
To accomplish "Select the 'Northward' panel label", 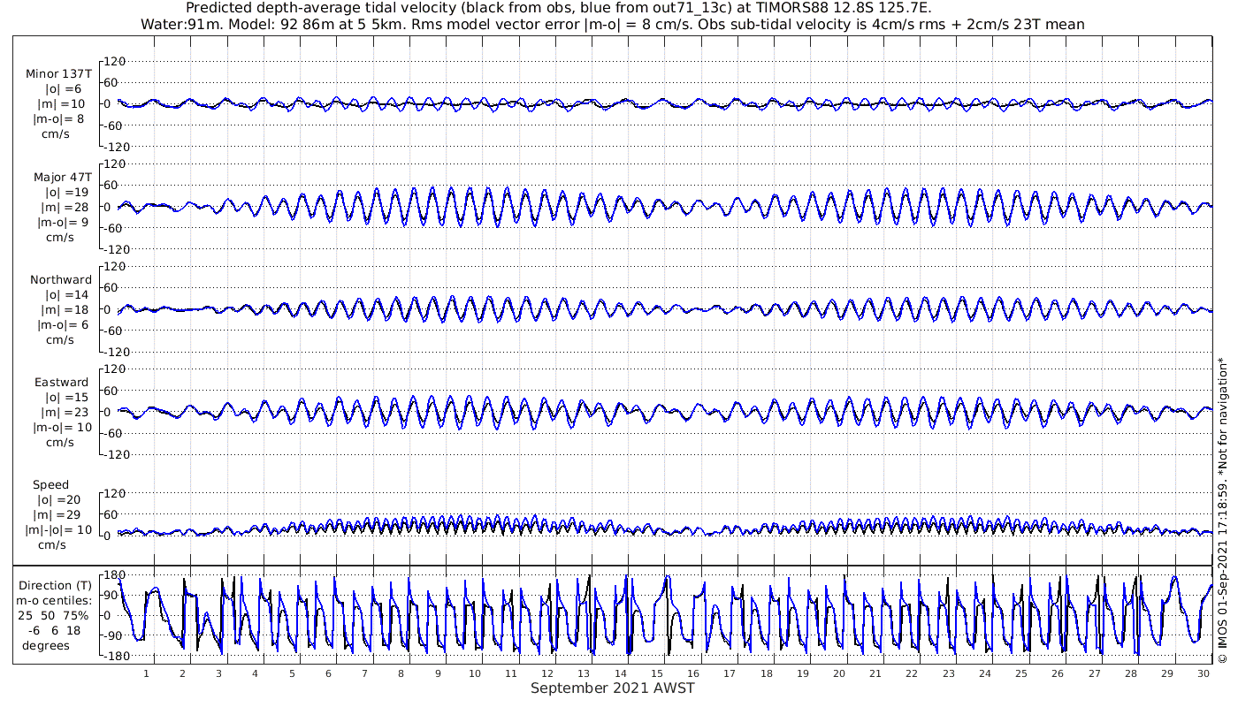I will pos(61,280).
